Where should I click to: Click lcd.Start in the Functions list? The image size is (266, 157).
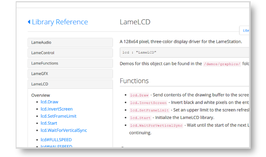140,118
